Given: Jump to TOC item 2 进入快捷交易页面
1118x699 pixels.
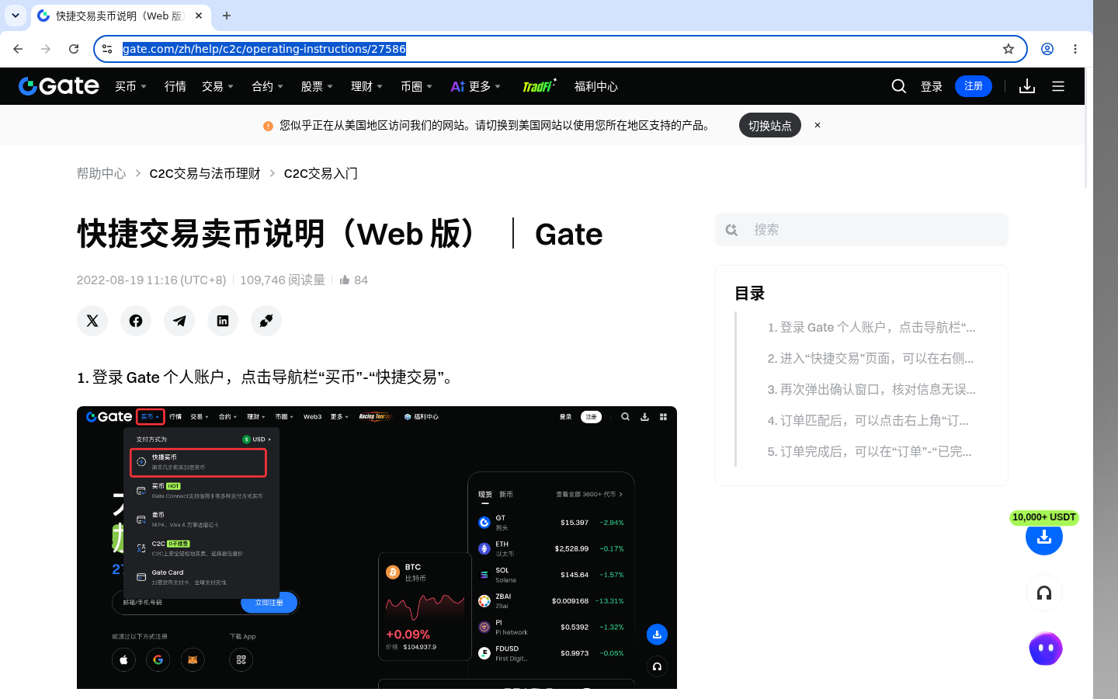Looking at the screenshot, I should click(x=870, y=358).
